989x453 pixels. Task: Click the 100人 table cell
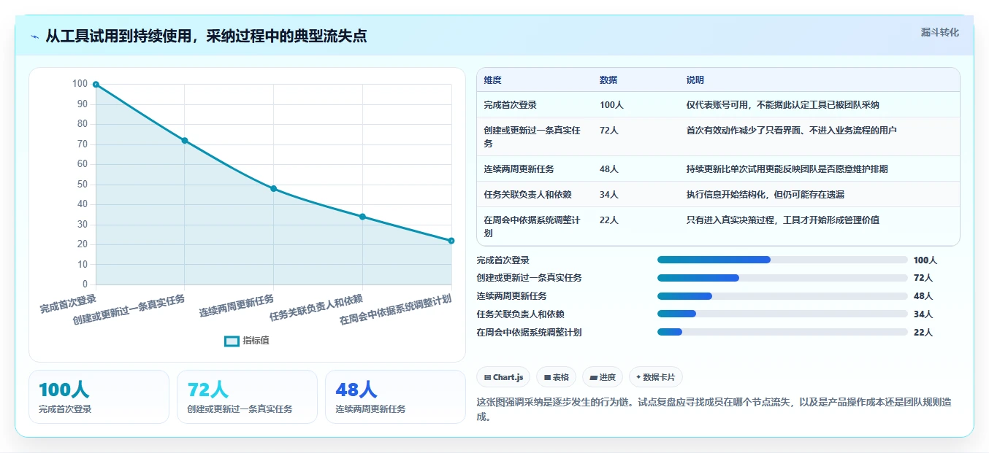point(635,105)
